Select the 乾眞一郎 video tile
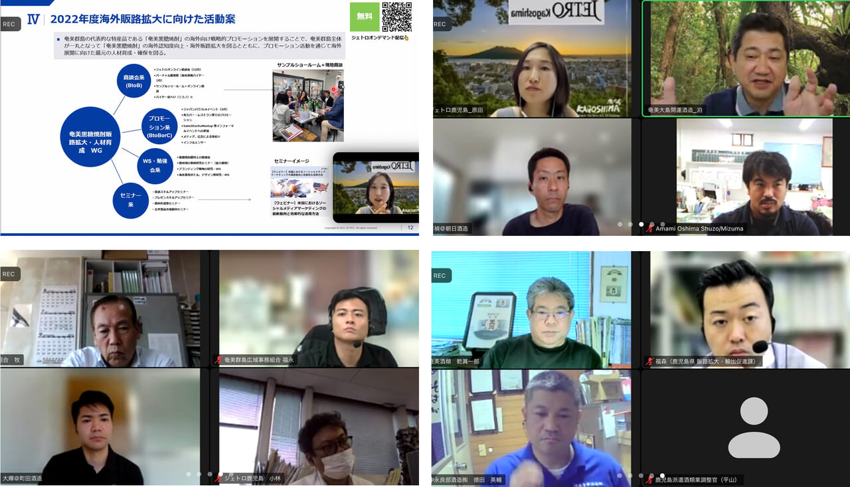This screenshot has height=487, width=850. coord(531,310)
